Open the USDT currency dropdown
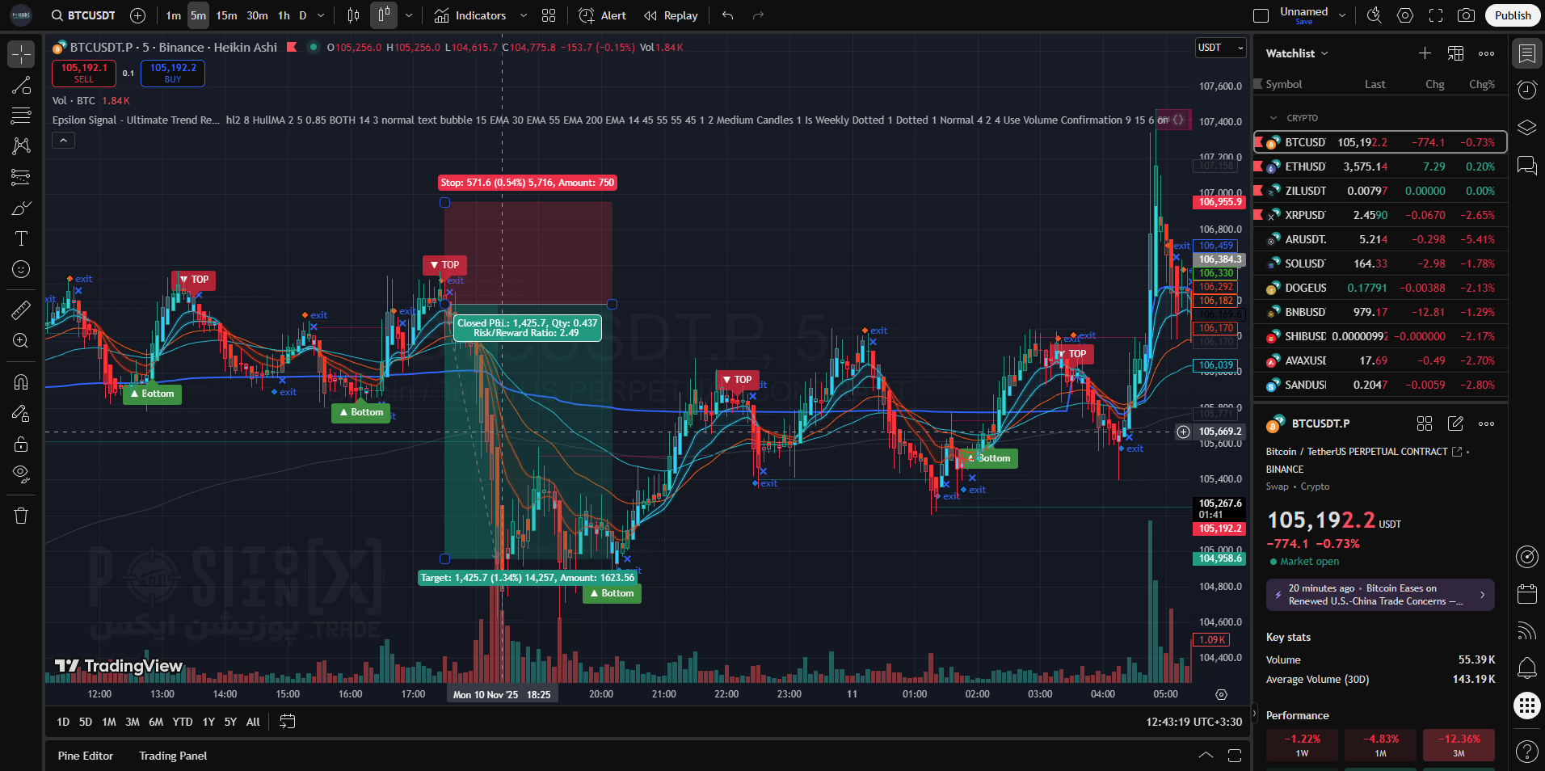Image resolution: width=1545 pixels, height=771 pixels. (1221, 48)
